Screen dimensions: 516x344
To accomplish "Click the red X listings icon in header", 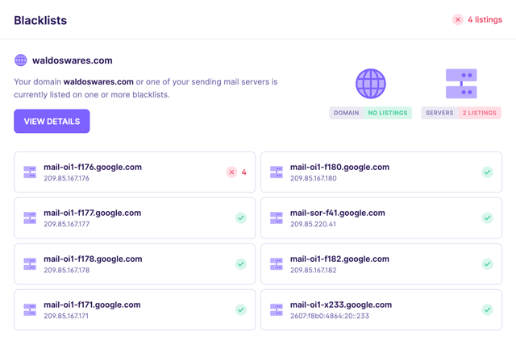I will coord(458,19).
